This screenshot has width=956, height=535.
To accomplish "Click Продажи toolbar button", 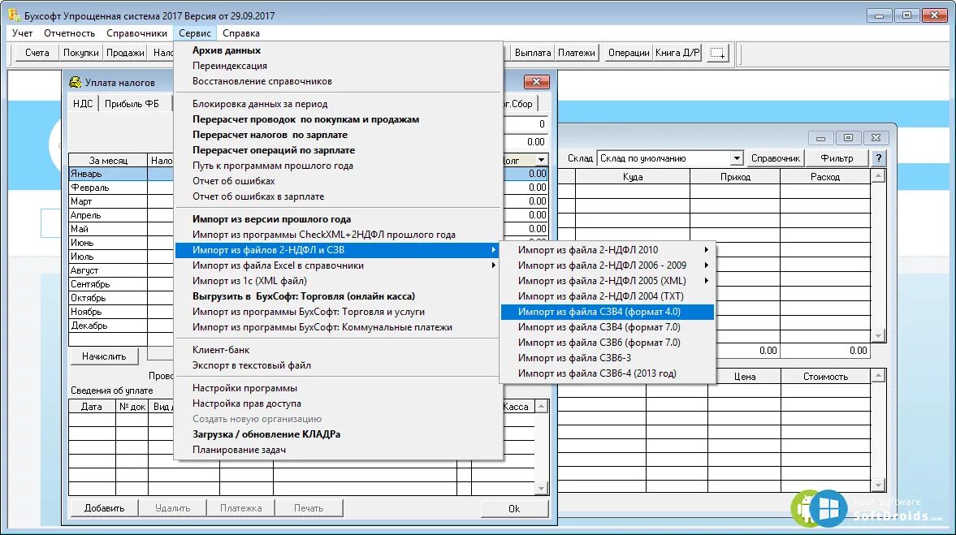I will (x=125, y=53).
